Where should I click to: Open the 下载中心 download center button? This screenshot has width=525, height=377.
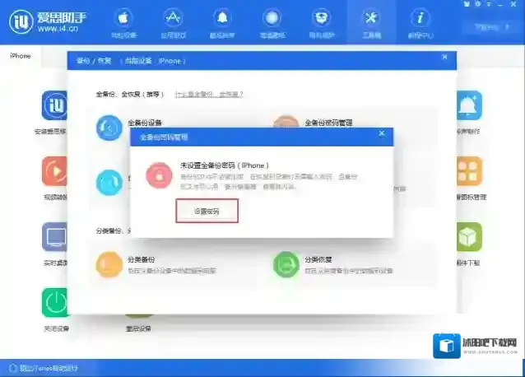click(x=491, y=27)
